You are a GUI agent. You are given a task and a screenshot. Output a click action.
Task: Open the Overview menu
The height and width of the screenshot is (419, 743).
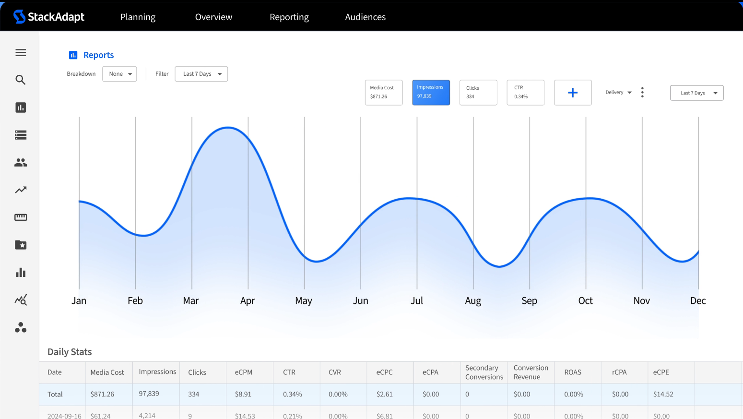click(213, 17)
